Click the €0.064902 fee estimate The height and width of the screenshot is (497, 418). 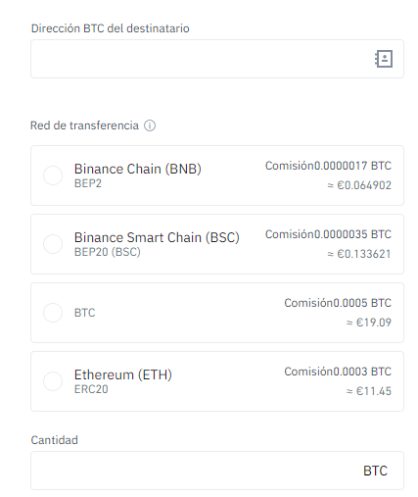click(x=359, y=185)
